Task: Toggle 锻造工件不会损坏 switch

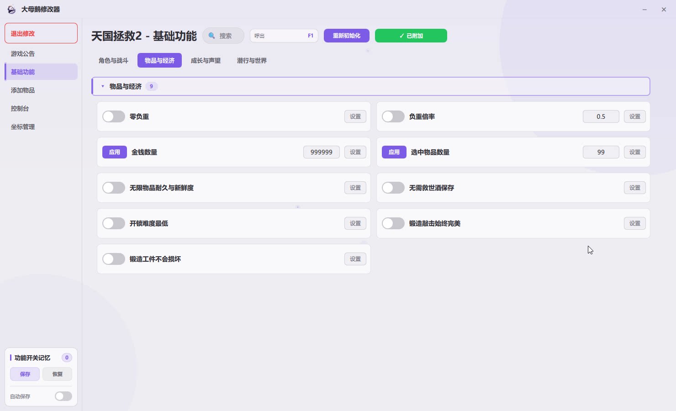Action: pos(114,259)
